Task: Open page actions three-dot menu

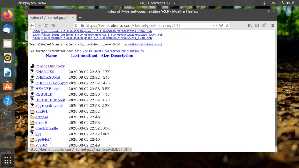Action: [215, 25]
